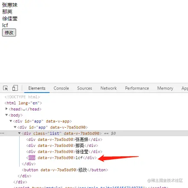
Task: Collapse the body element node
Action: 6,115
